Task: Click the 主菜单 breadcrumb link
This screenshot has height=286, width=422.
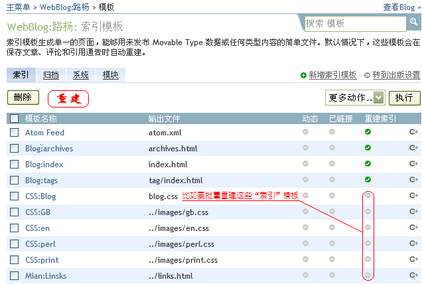Action: [18, 7]
